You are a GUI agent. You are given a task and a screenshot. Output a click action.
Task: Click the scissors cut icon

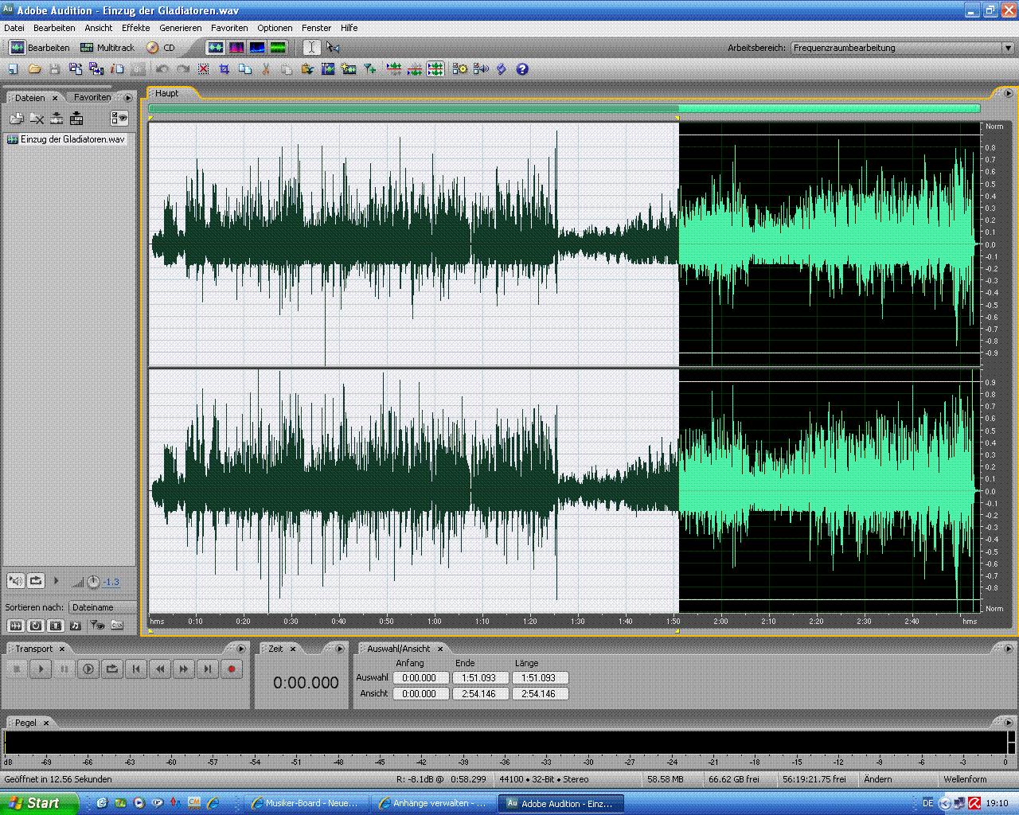pos(266,69)
